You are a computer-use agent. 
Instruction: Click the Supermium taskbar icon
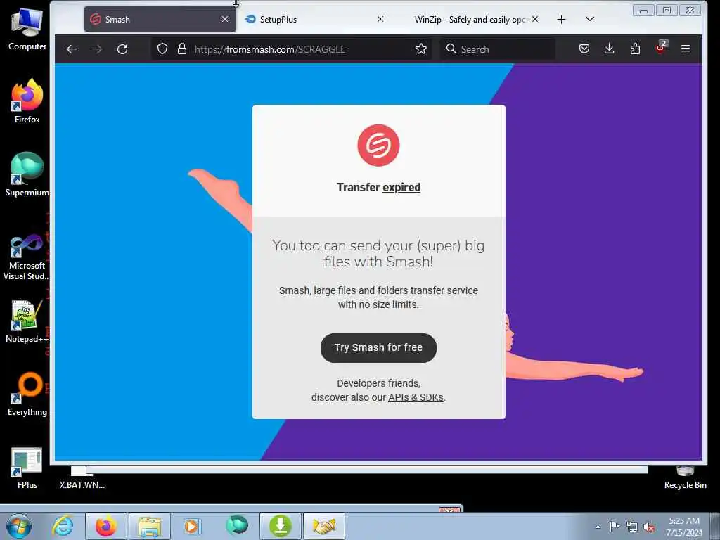pyautogui.click(x=237, y=526)
